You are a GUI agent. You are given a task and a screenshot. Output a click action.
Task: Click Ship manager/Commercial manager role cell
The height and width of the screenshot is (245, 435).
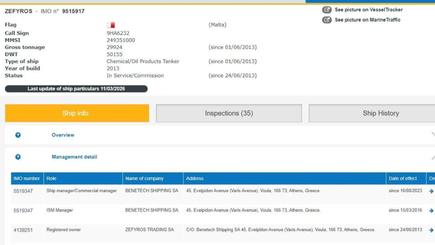point(82,191)
